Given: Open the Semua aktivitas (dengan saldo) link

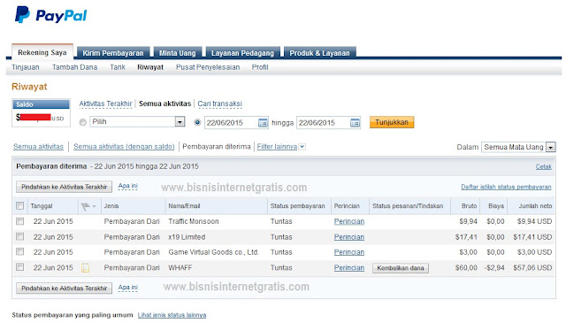Looking at the screenshot, I should coord(124,147).
